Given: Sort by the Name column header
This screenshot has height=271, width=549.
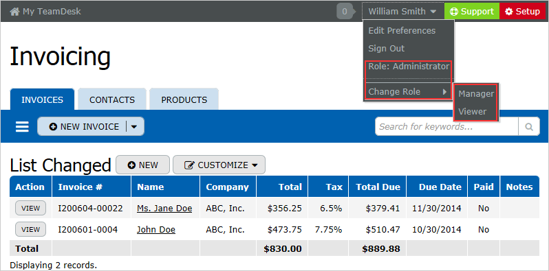Looking at the screenshot, I should point(165,187).
